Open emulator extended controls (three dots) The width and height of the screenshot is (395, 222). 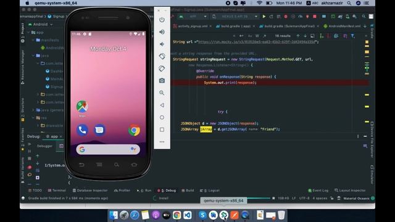pyautogui.click(x=162, y=142)
